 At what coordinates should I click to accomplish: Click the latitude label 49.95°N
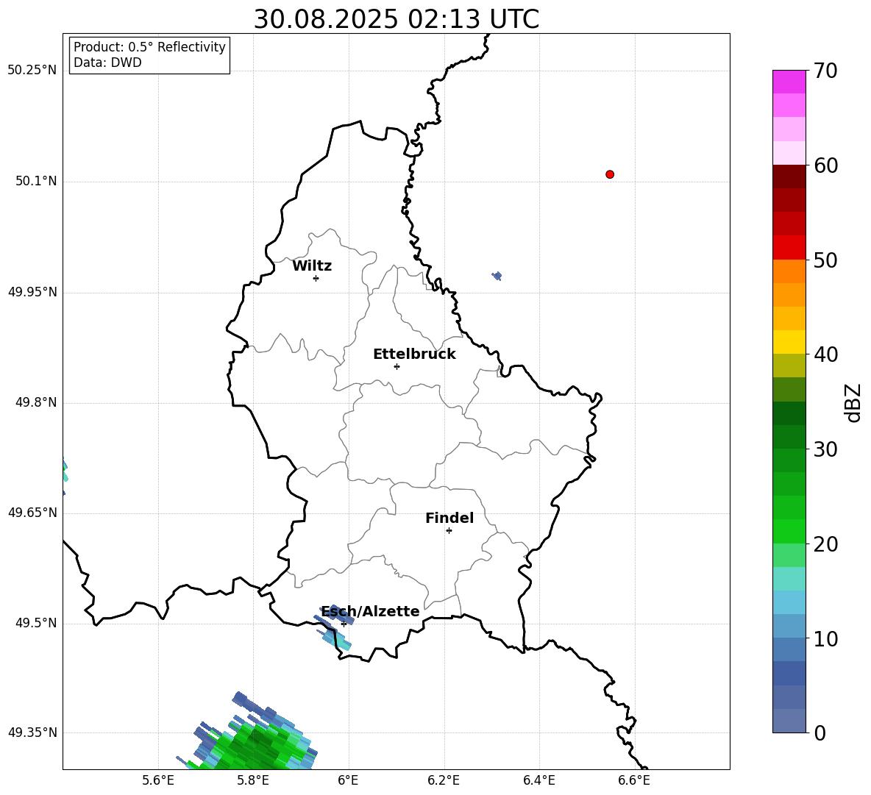coord(32,292)
